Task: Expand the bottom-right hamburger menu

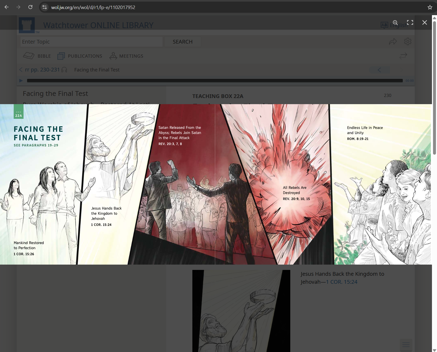Action: coord(406,345)
